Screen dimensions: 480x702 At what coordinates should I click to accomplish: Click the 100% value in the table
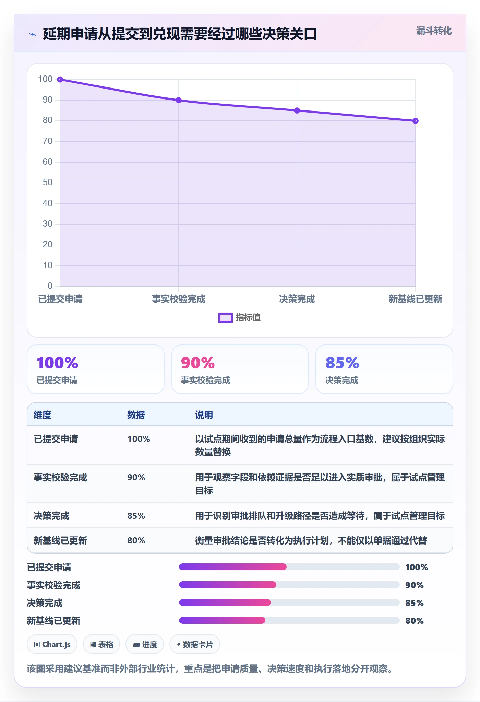139,439
